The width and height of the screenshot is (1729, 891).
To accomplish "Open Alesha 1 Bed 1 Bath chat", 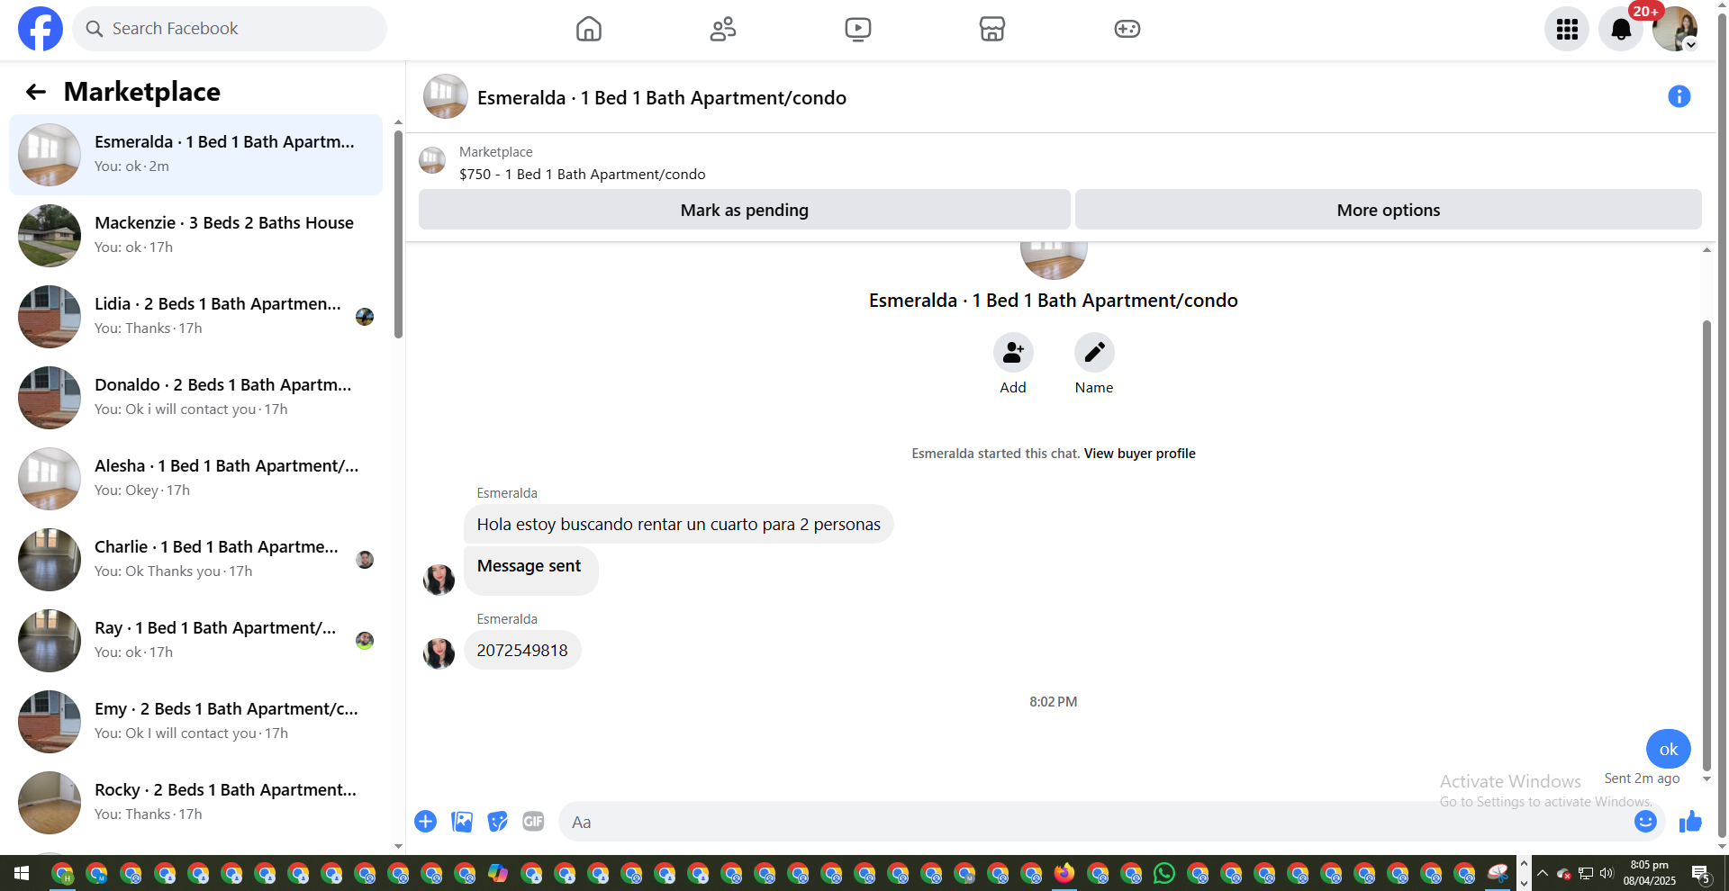I will [x=195, y=479].
